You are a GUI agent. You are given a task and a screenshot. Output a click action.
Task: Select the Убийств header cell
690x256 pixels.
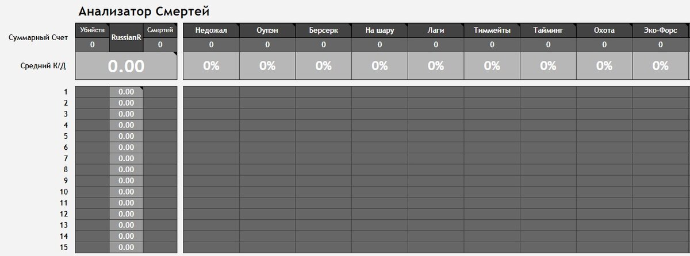click(92, 30)
